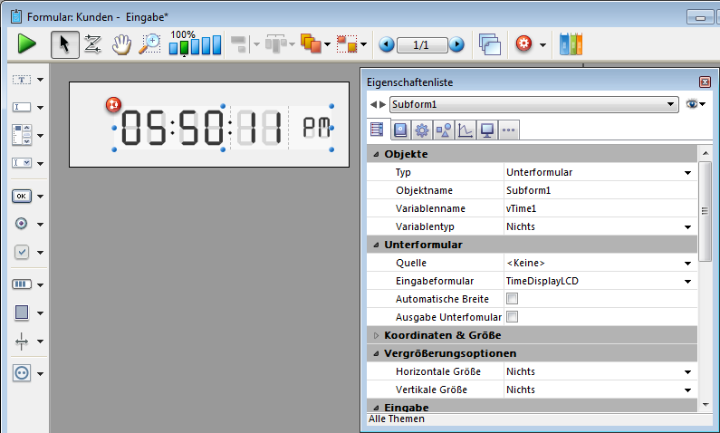Choose the magnifier zoom tool
This screenshot has height=433, width=720.
pyautogui.click(x=149, y=43)
